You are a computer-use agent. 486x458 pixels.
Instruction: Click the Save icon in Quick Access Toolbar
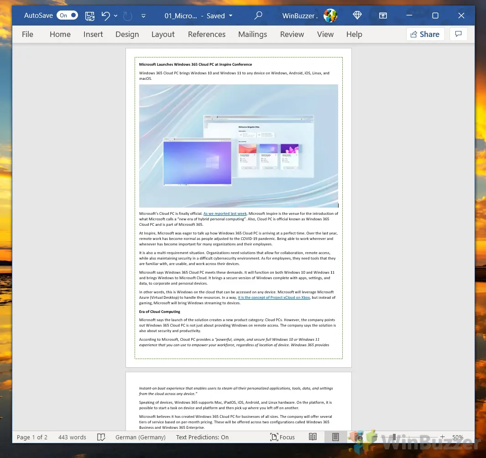click(x=89, y=16)
